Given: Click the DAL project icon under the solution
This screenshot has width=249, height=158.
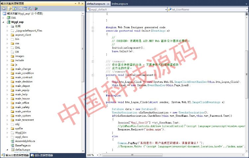Looking at the screenshot, I should [x=8, y=18].
